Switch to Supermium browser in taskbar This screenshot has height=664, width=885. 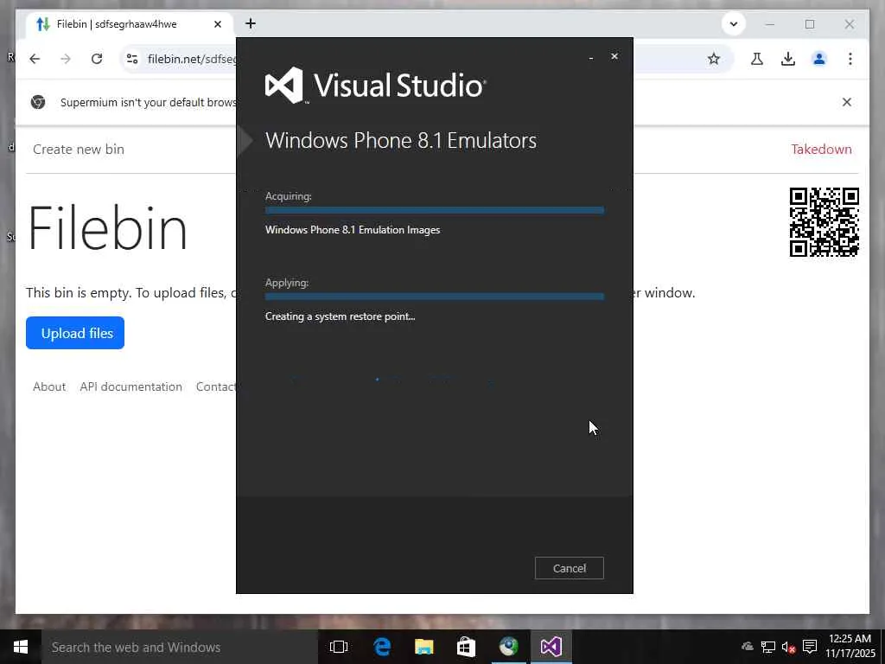(x=508, y=647)
